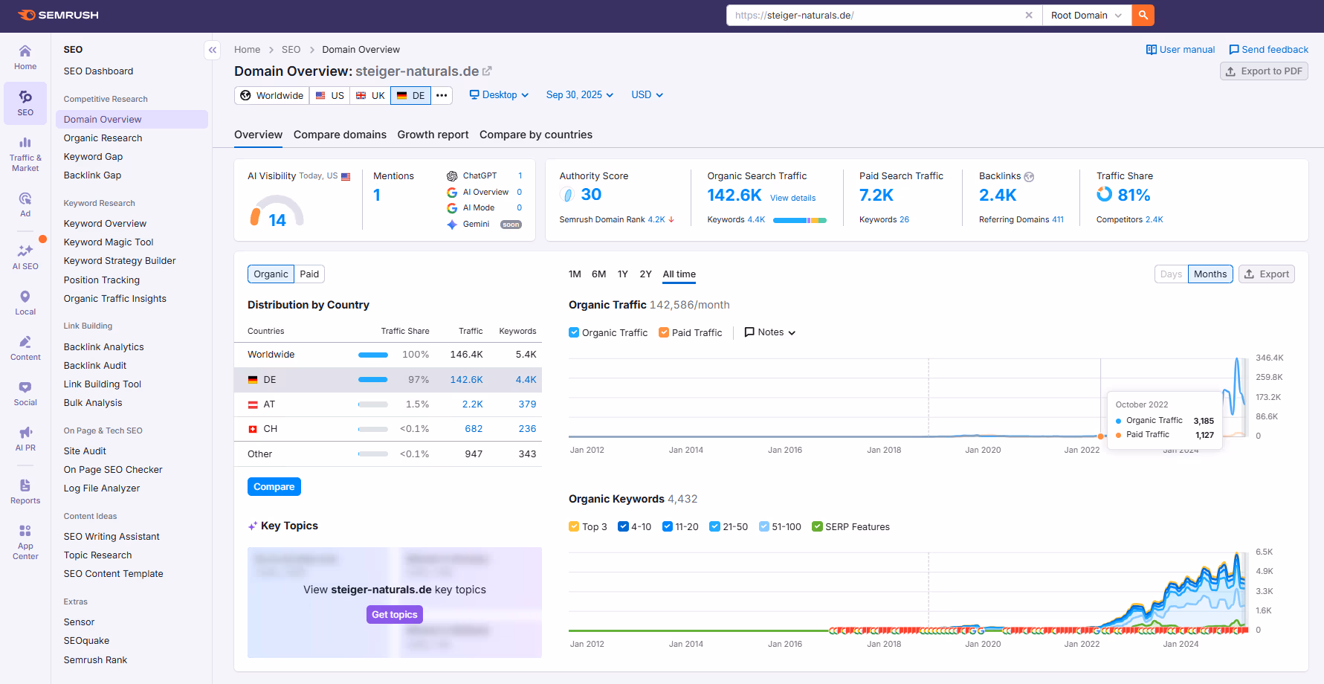This screenshot has height=684, width=1324.
Task: Open the Traffic & Market sidebar section
Action: point(25,153)
